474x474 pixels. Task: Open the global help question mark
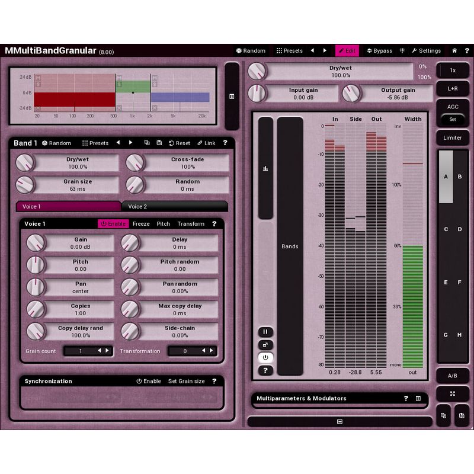(467, 51)
